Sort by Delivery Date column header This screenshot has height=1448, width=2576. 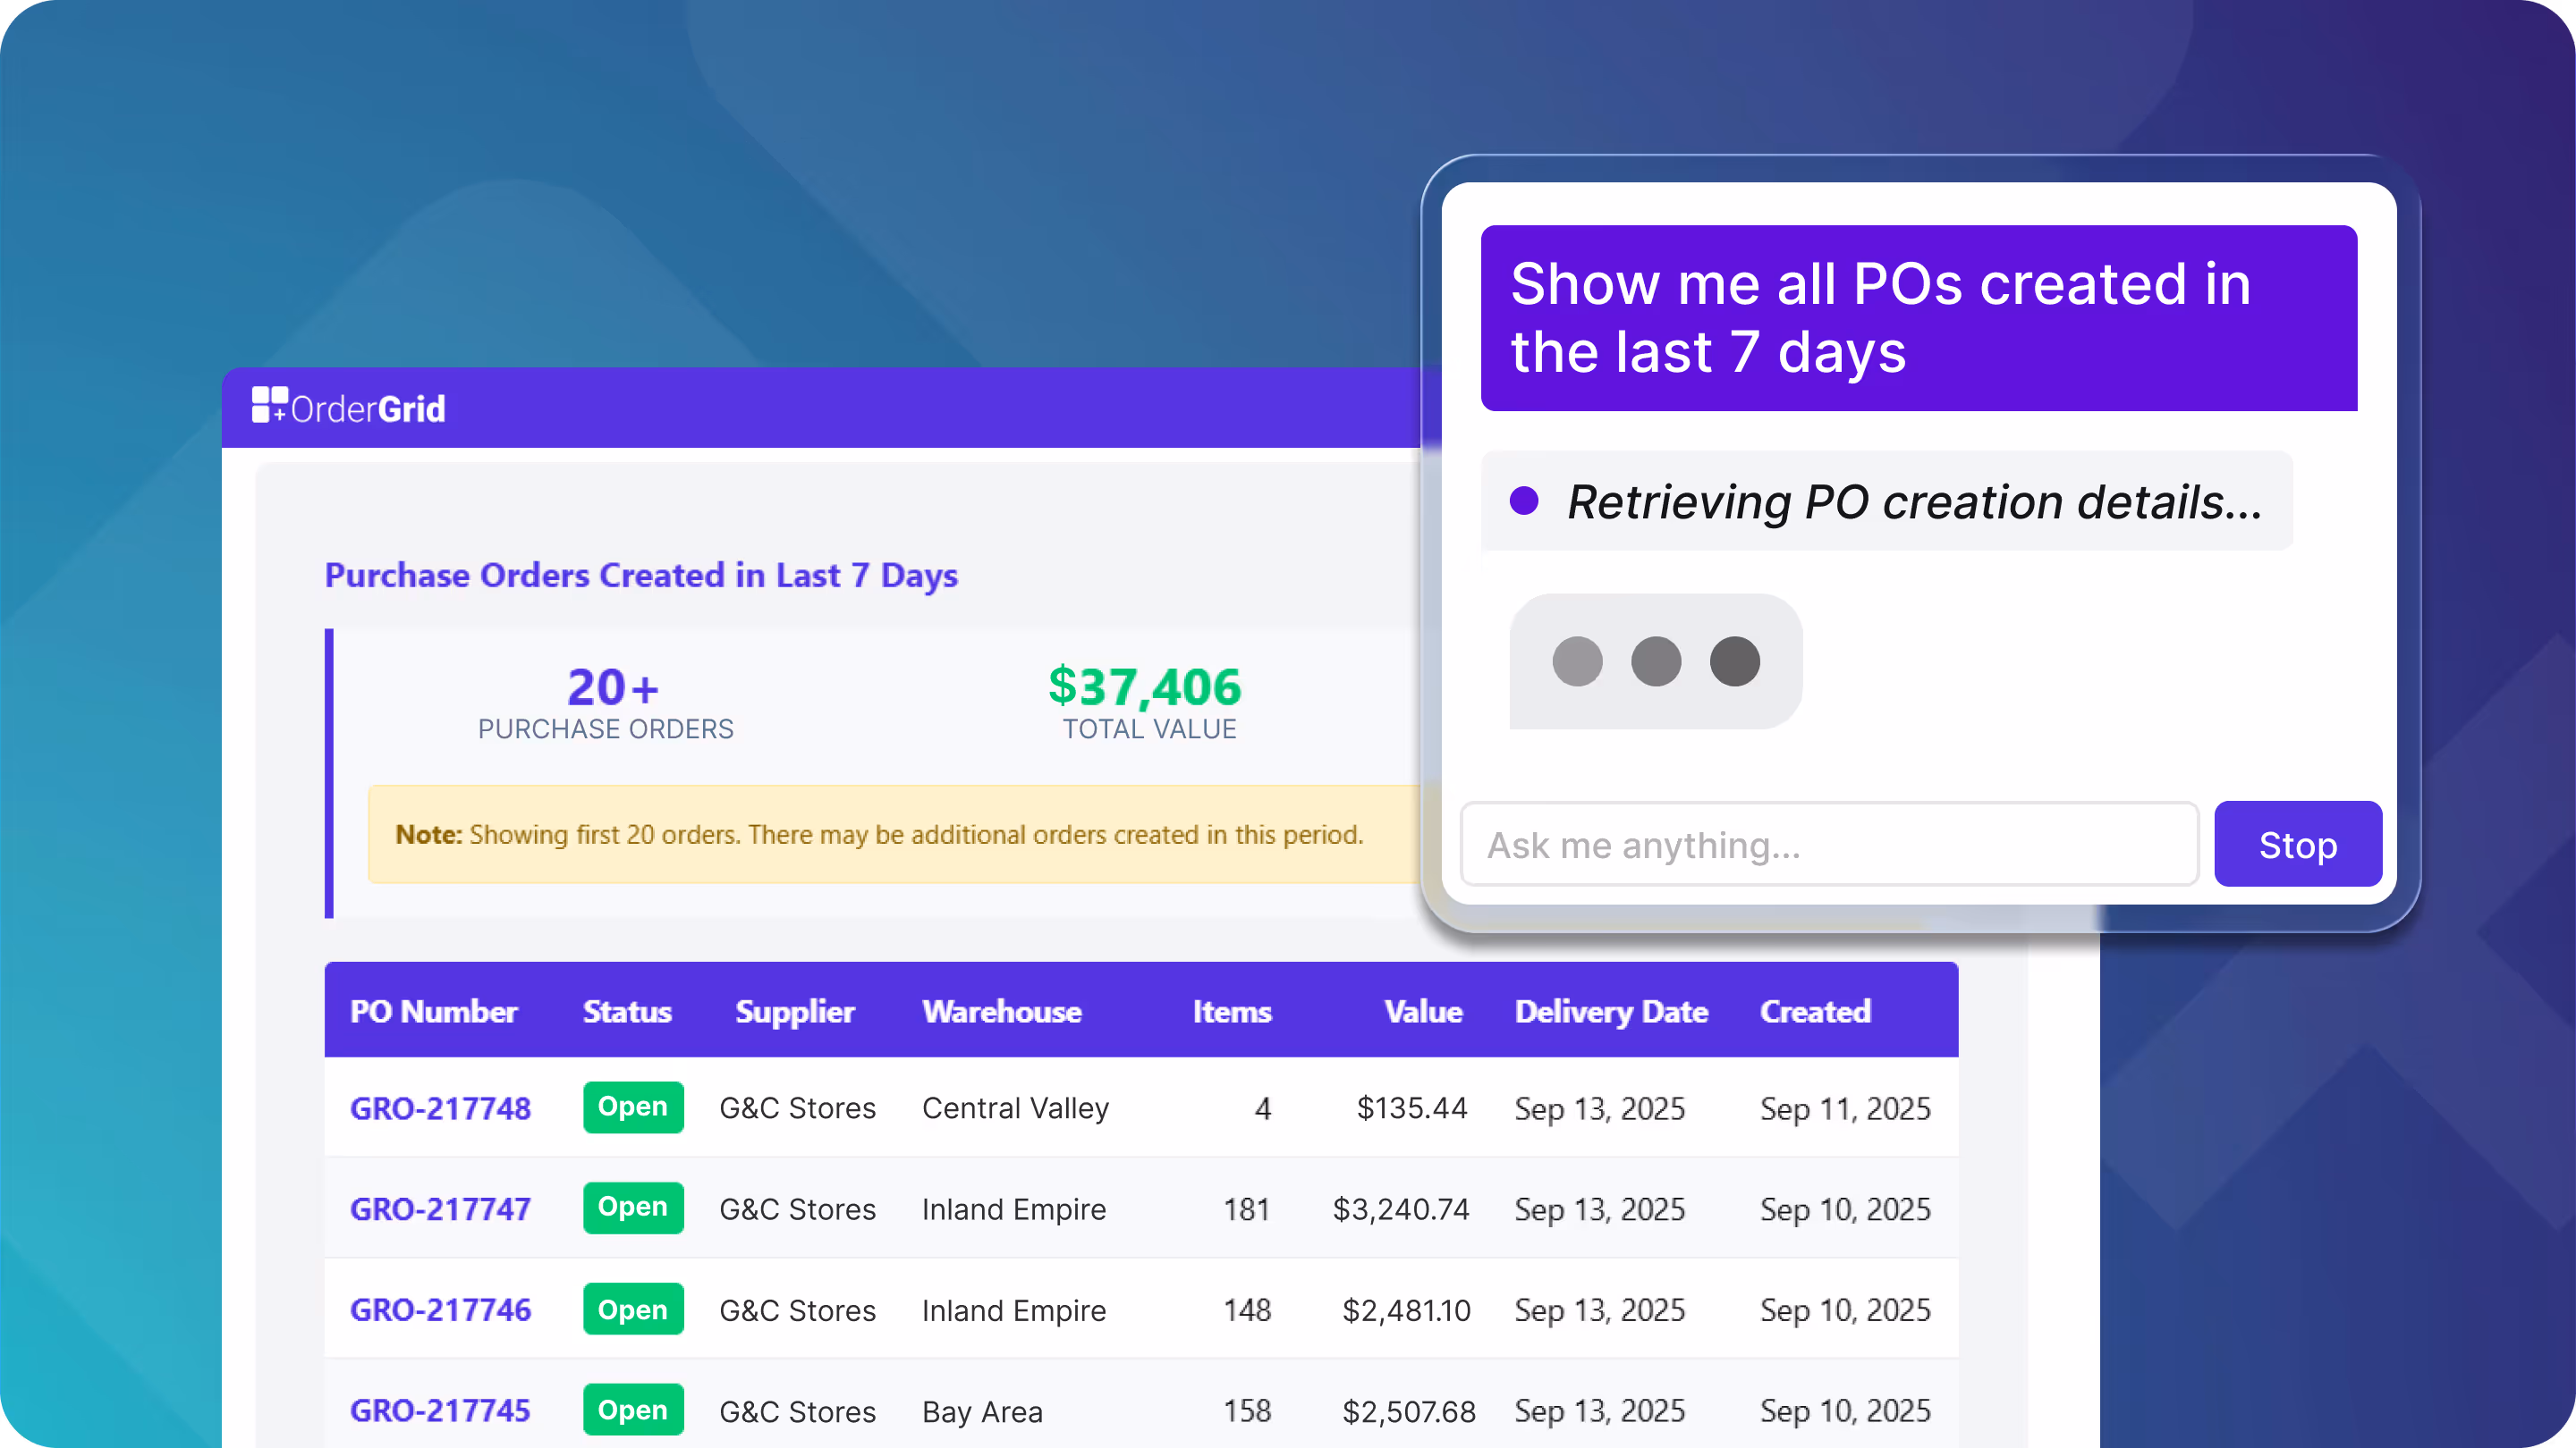[x=1611, y=1011]
